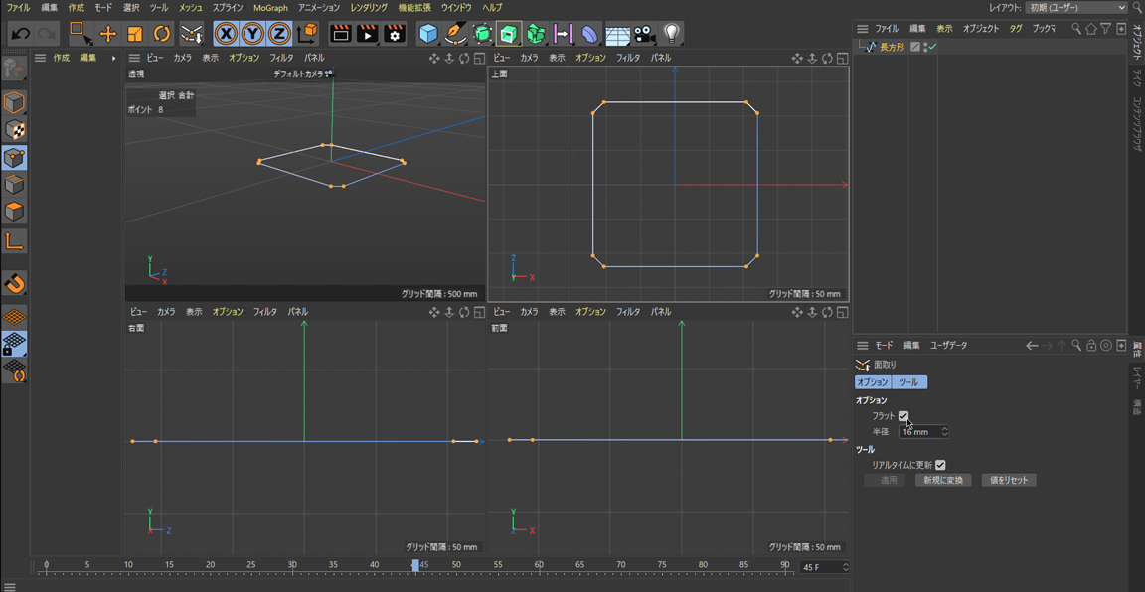Click the 値をリセット button
This screenshot has height=592, width=1145.
click(1008, 480)
